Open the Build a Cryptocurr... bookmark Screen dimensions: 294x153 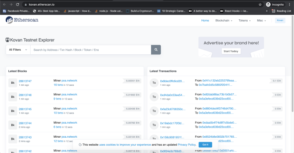coord(140,11)
